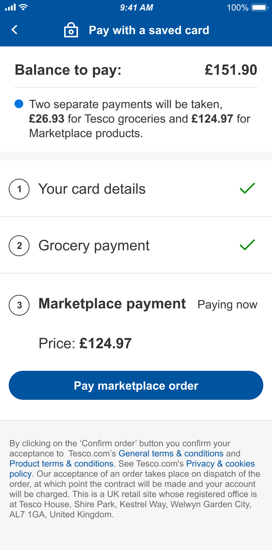The height and width of the screenshot is (550, 272).
Task: Tap the blue info dot bullet
Action: coord(19,104)
